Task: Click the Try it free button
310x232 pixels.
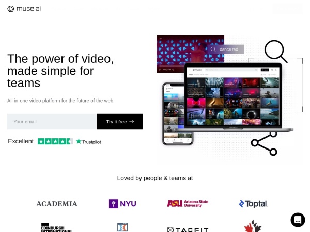Action: [x=120, y=122]
